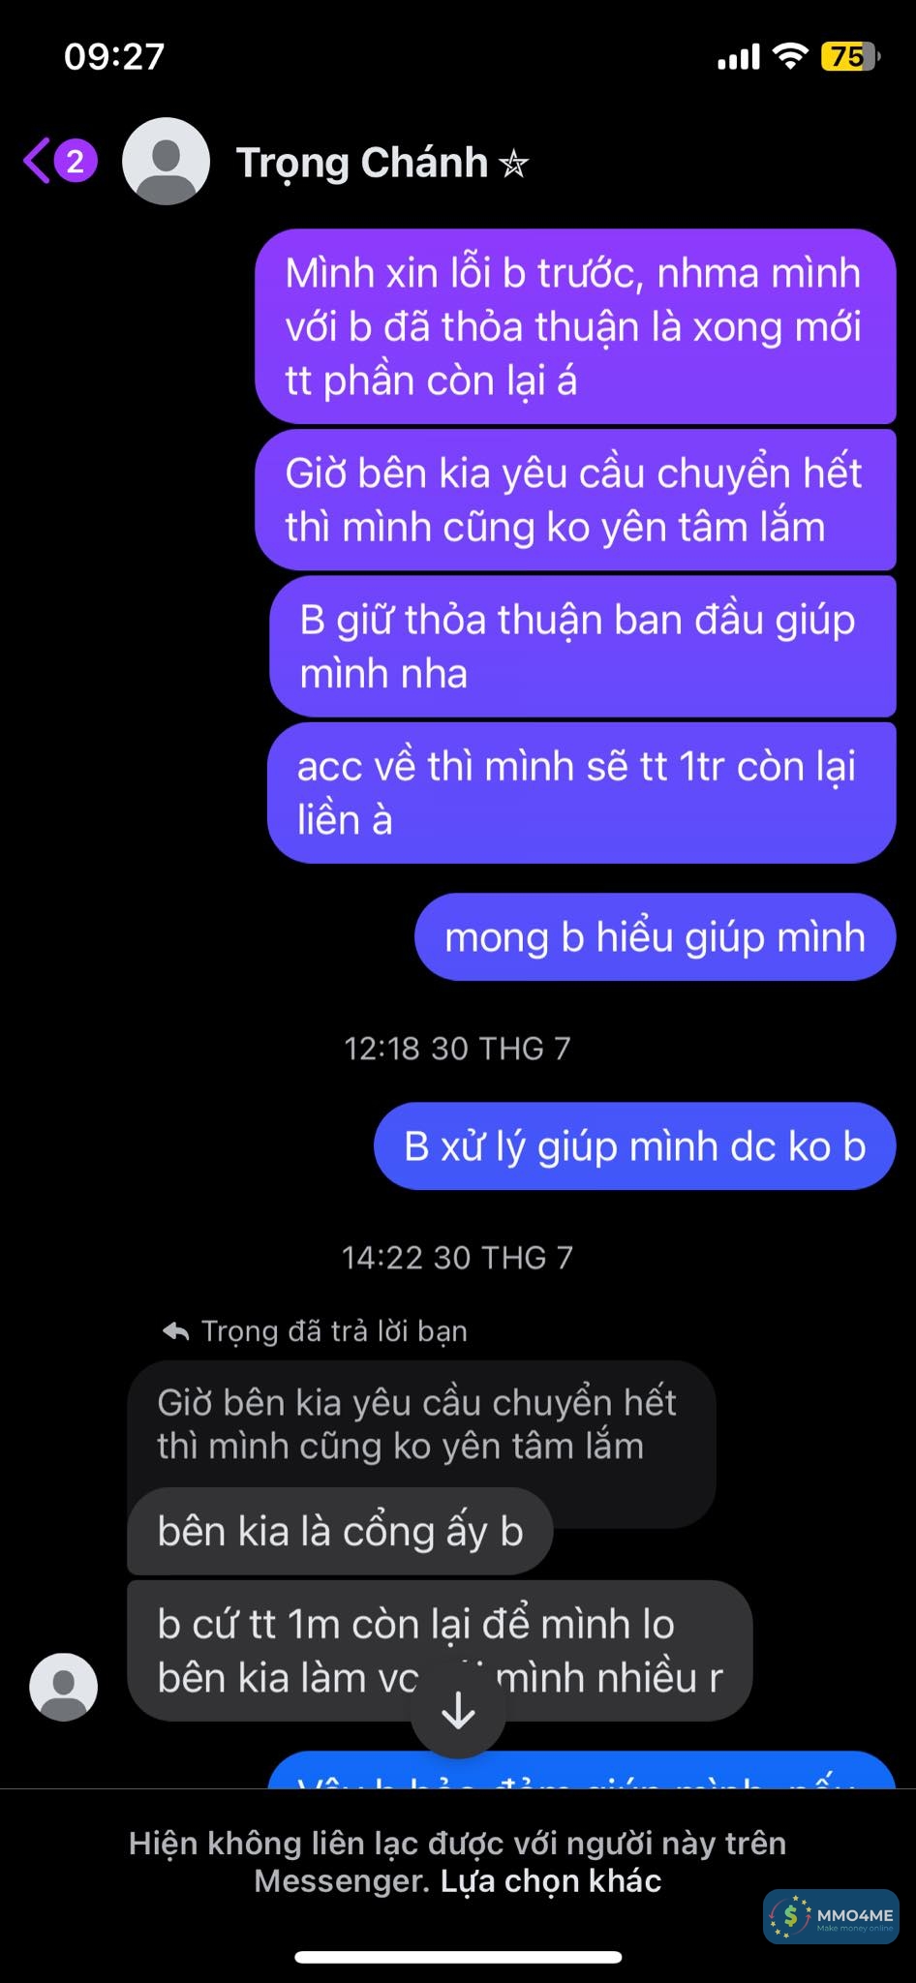
Task: Tap the Wi-Fi icon in status bar
Action: point(790,57)
